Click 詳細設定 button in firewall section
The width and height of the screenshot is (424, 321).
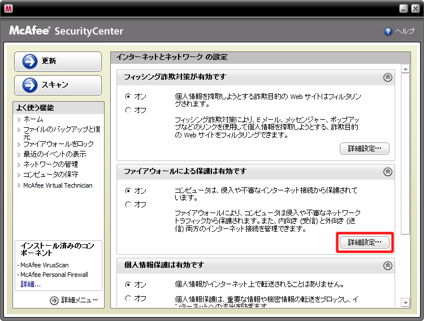click(365, 242)
